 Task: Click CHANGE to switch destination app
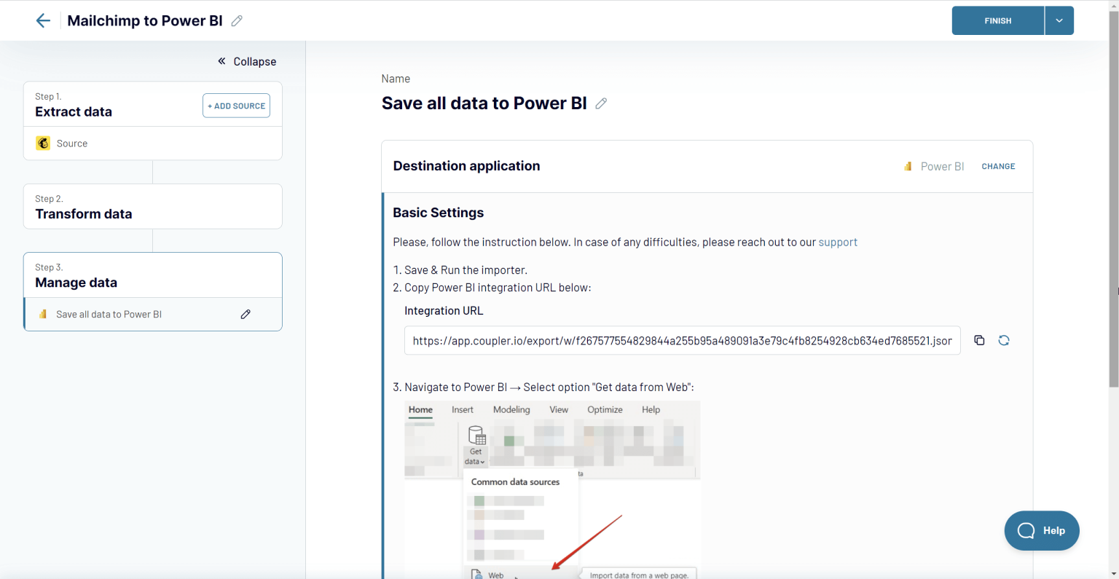(998, 166)
